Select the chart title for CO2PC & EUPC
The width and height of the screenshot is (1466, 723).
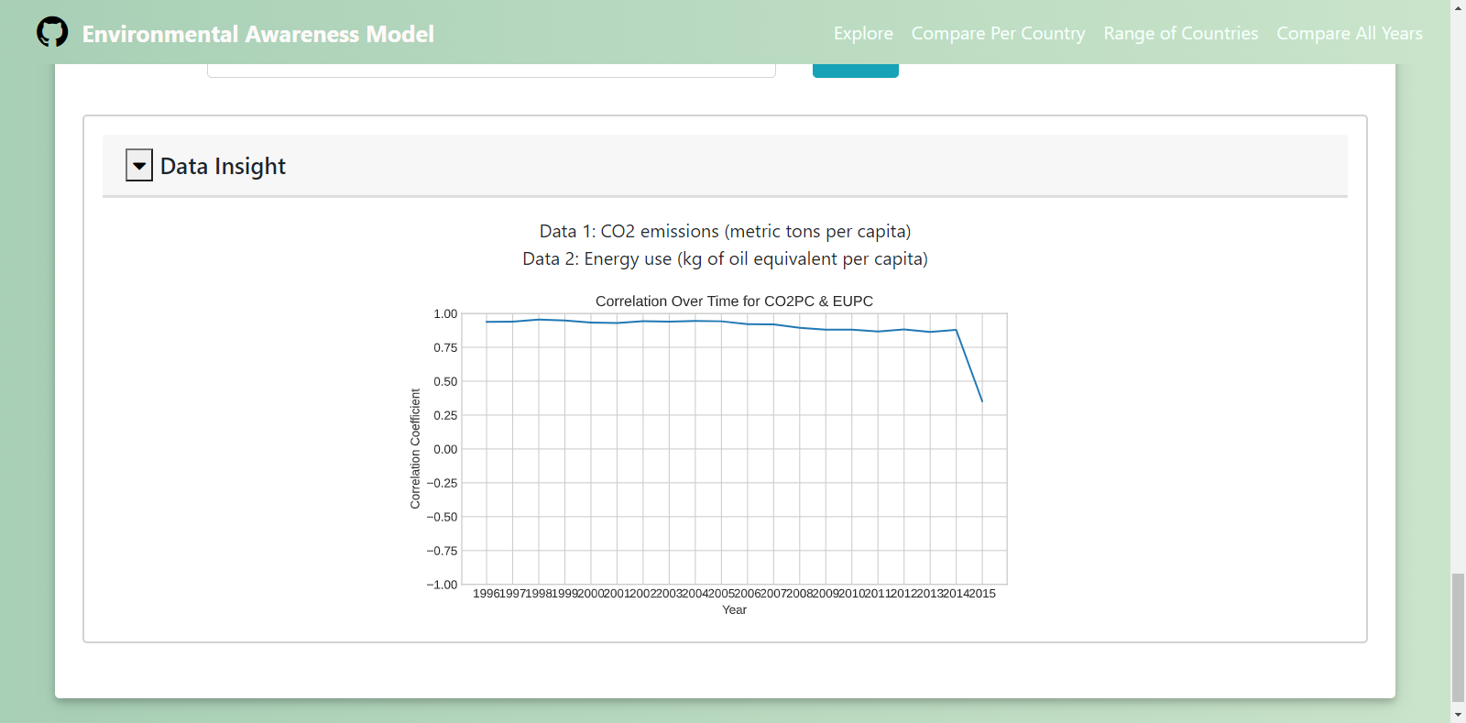pos(734,301)
